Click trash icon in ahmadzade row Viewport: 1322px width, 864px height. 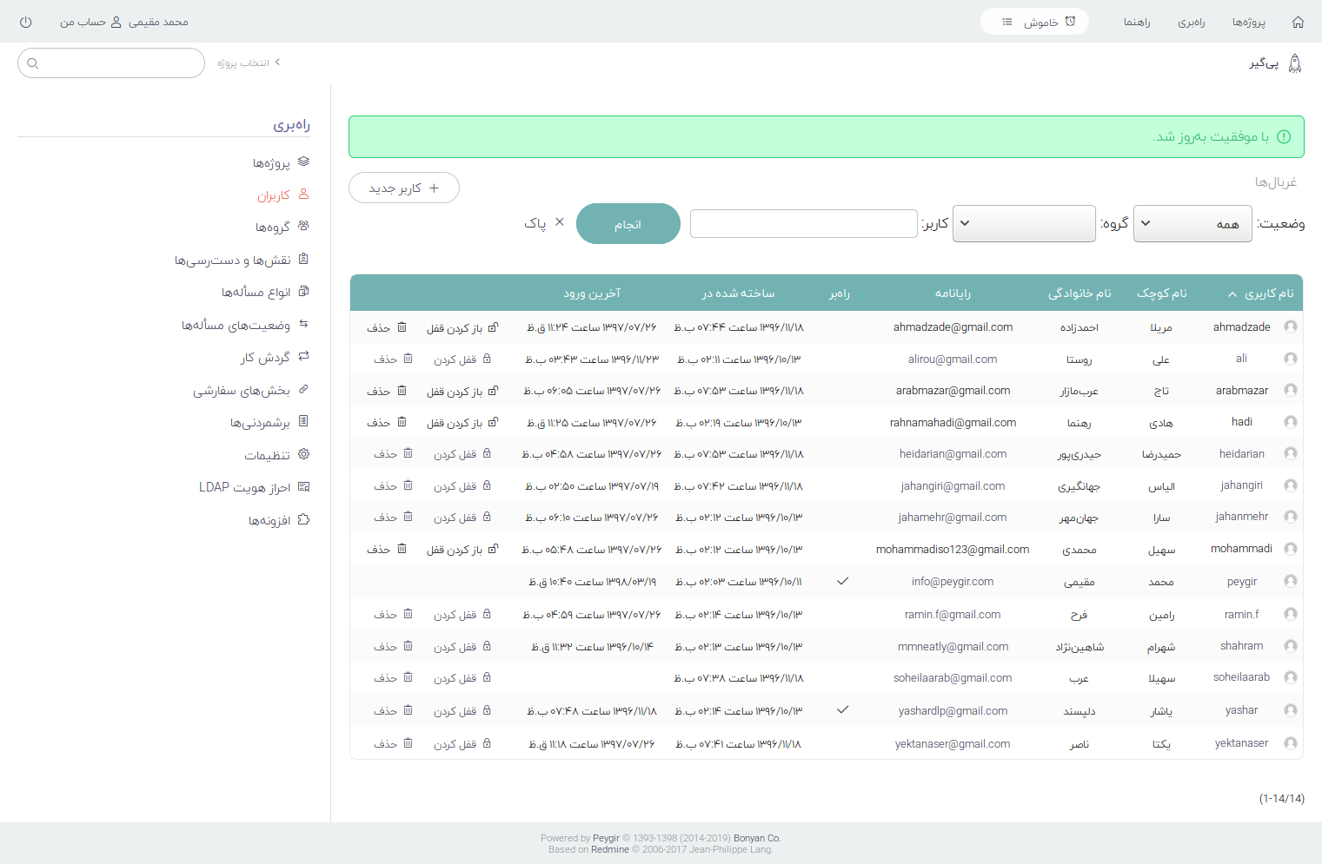pos(402,327)
